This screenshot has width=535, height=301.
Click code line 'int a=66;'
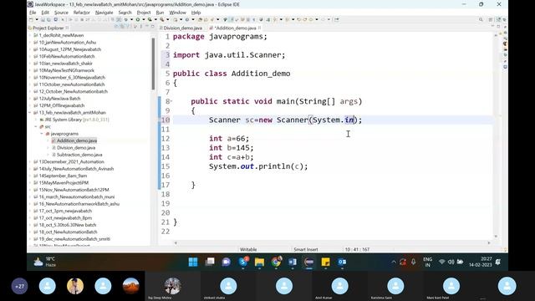point(229,138)
